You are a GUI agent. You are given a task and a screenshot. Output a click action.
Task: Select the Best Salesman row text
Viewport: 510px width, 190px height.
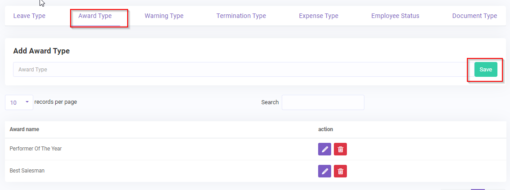(27, 171)
